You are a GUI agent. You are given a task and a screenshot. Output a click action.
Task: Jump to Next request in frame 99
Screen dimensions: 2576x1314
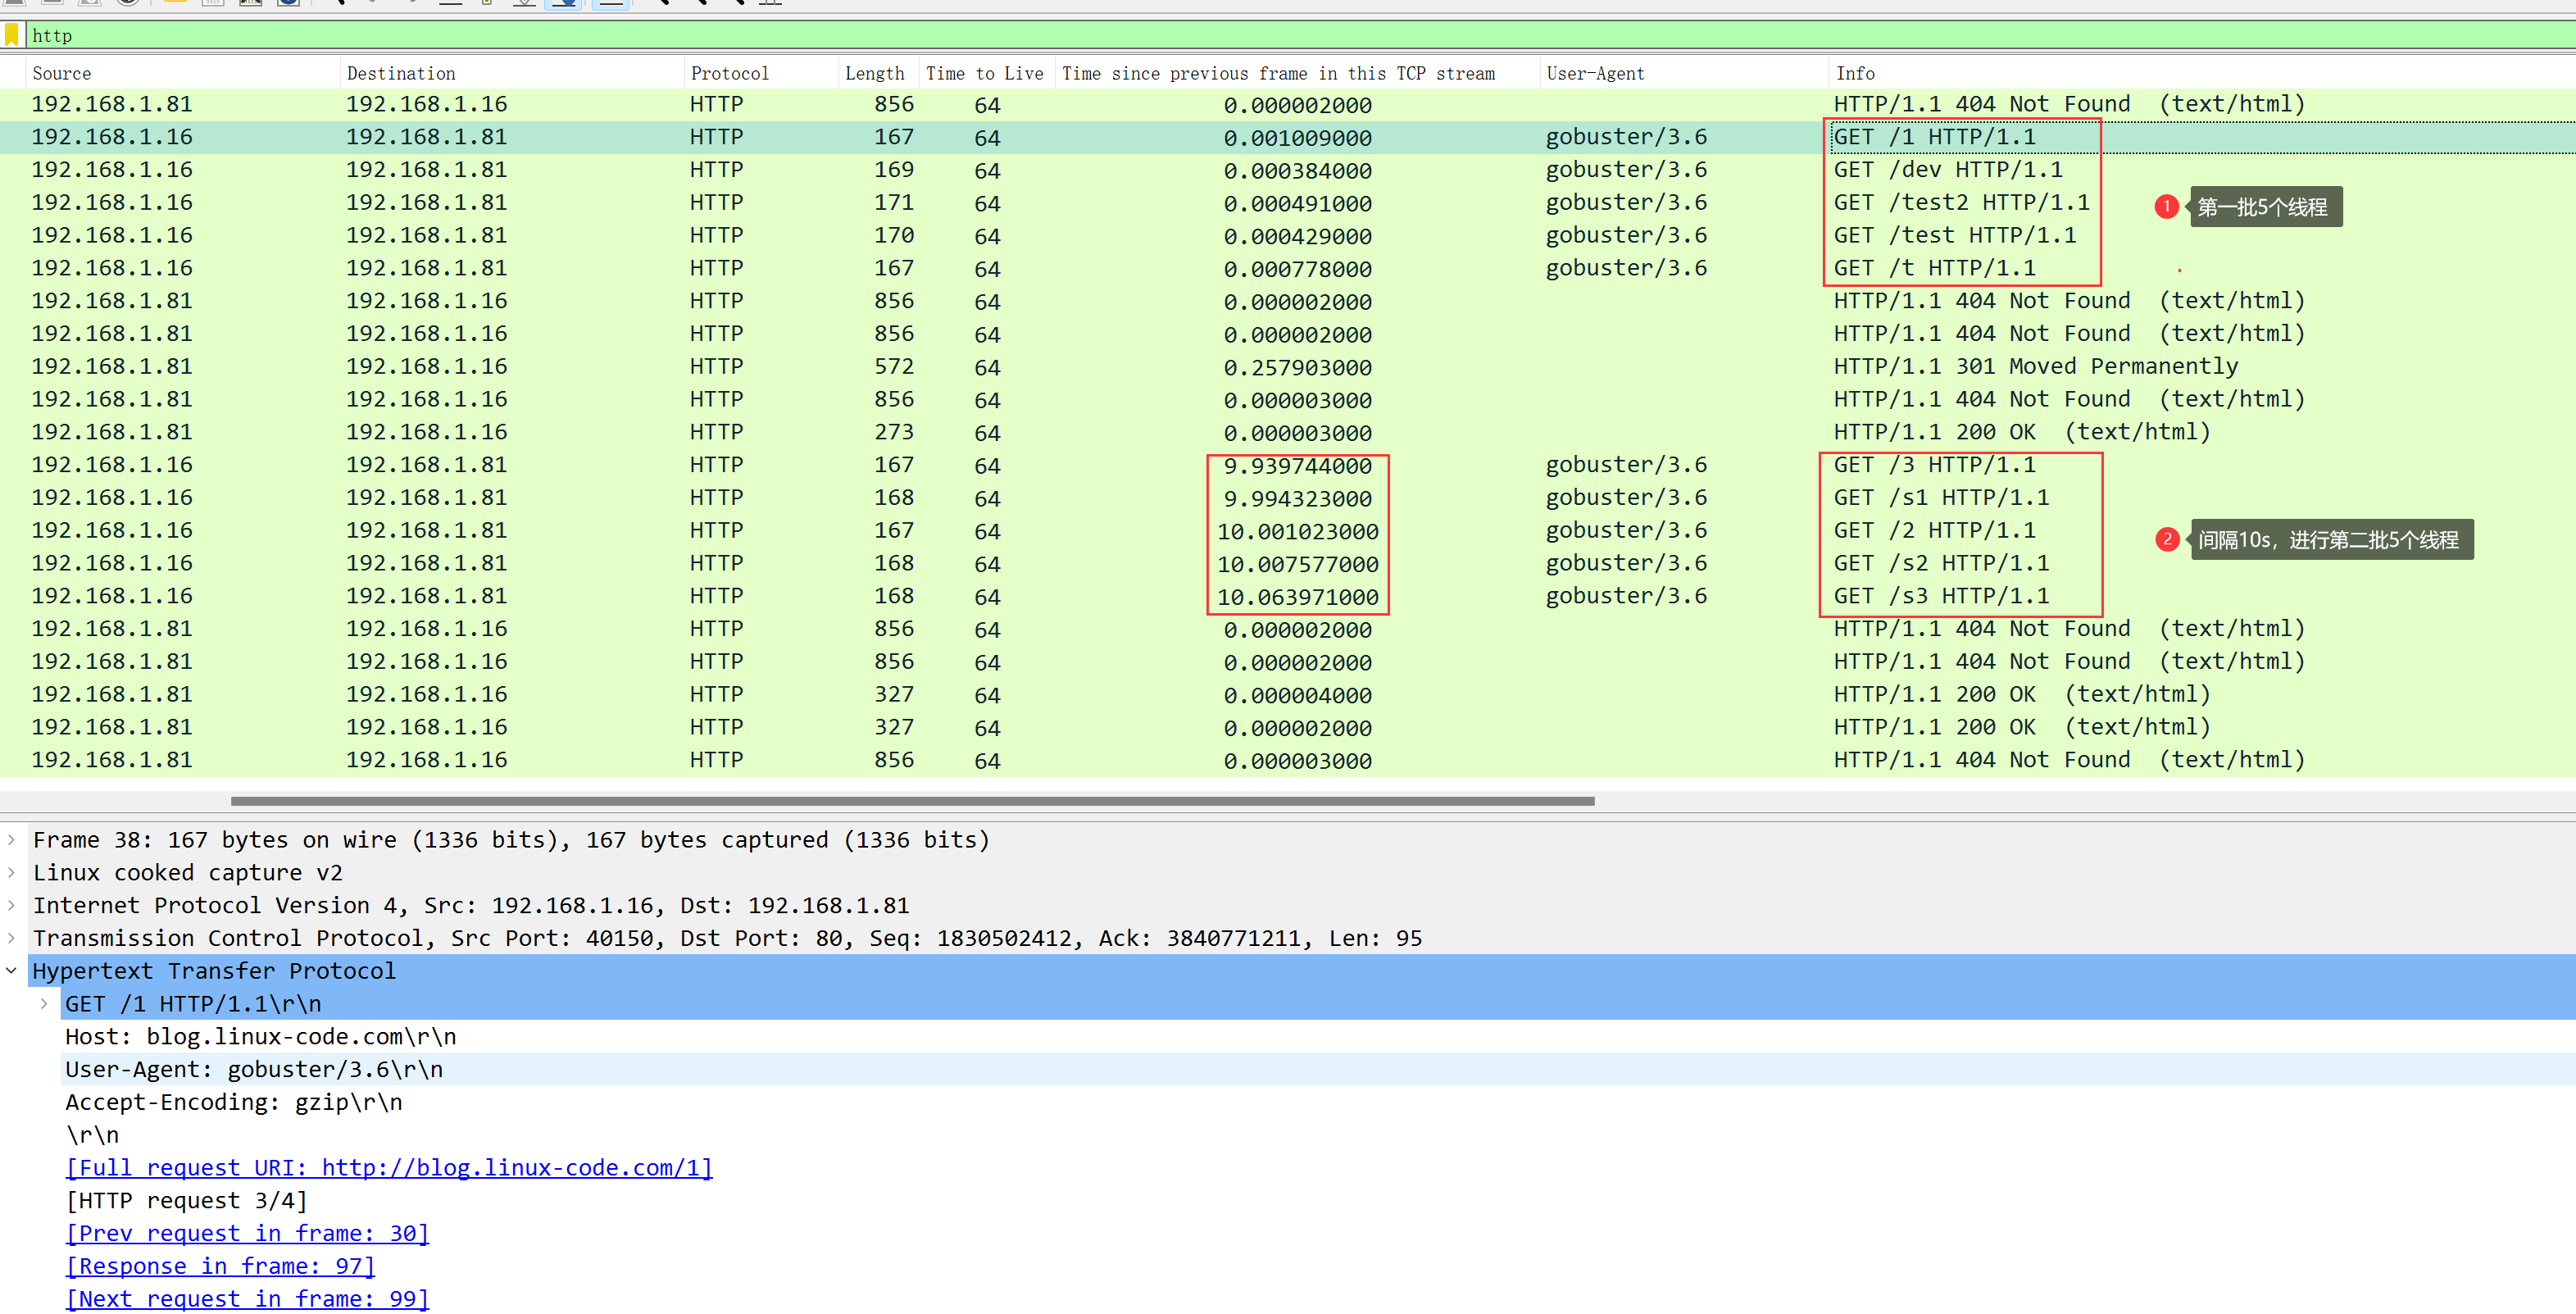(x=247, y=1299)
